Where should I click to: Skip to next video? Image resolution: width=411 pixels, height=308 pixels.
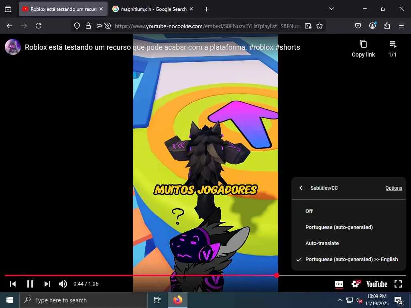(47, 284)
